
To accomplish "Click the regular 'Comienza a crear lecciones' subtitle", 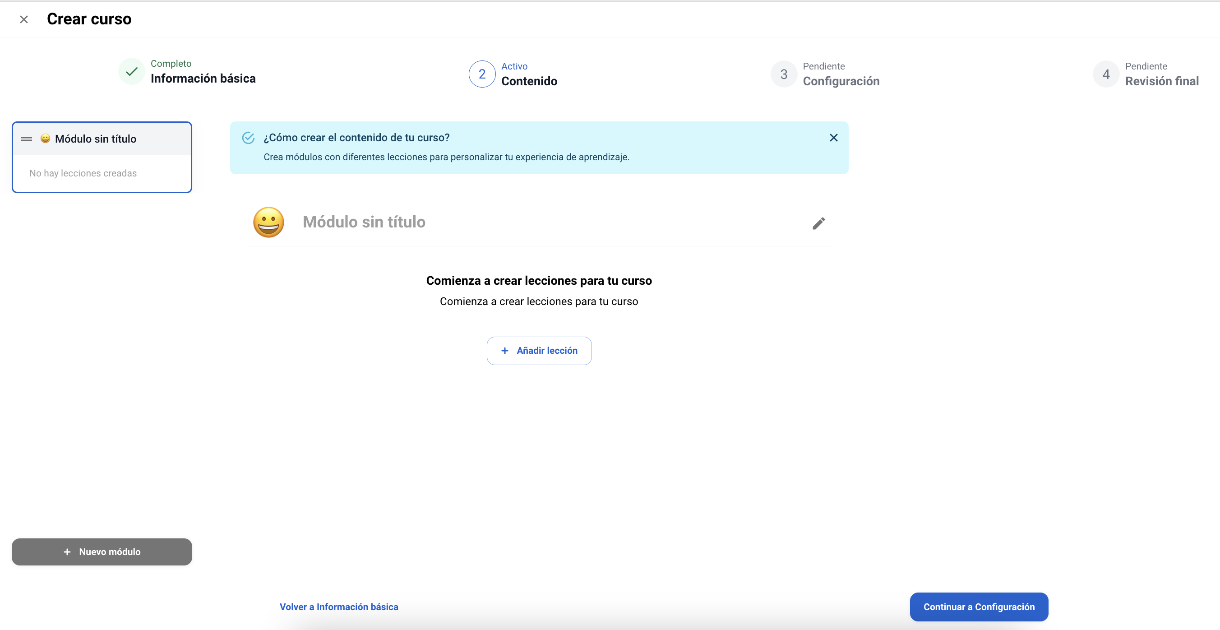I will [538, 301].
